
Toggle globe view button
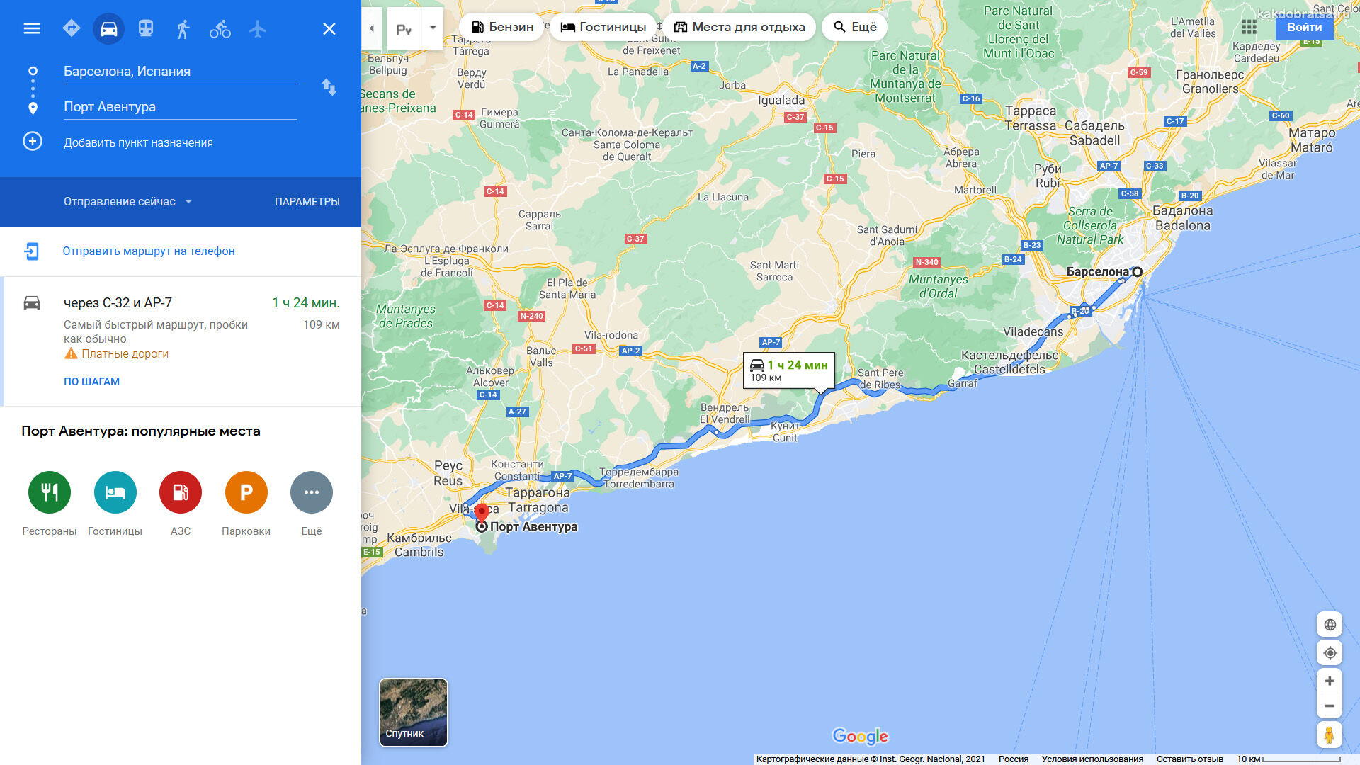click(1330, 625)
